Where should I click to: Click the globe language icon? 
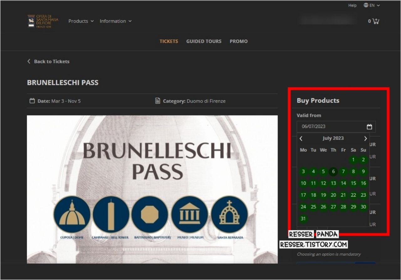pyautogui.click(x=366, y=5)
